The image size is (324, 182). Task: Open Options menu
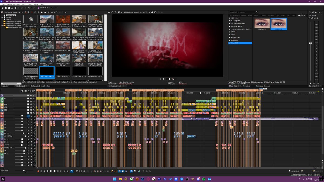(x=36, y=4)
